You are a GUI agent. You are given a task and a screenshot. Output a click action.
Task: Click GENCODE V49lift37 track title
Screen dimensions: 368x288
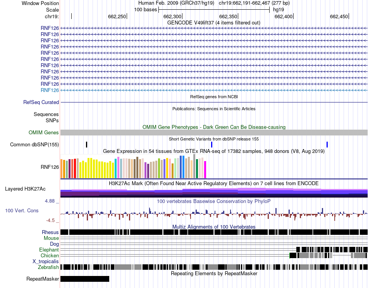[214, 23]
